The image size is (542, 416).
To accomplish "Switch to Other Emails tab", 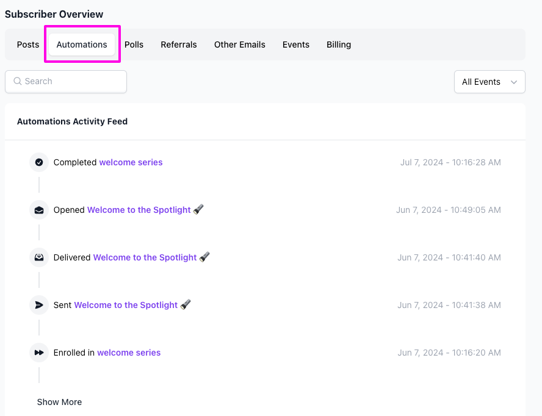I will (239, 45).
